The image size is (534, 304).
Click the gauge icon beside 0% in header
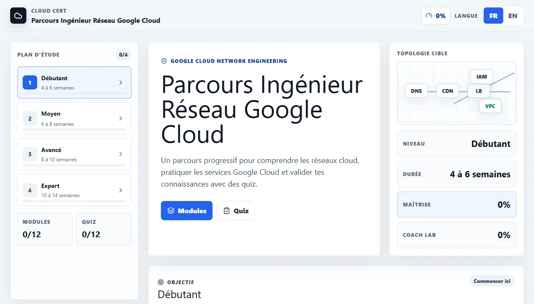(429, 16)
